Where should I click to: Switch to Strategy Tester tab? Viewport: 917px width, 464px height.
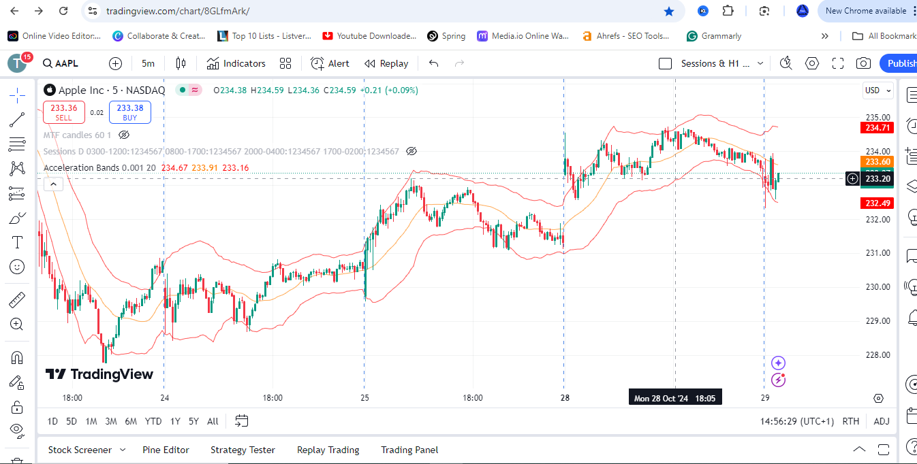point(243,450)
